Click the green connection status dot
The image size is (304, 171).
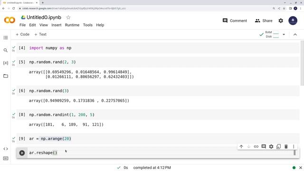pos(294,168)
